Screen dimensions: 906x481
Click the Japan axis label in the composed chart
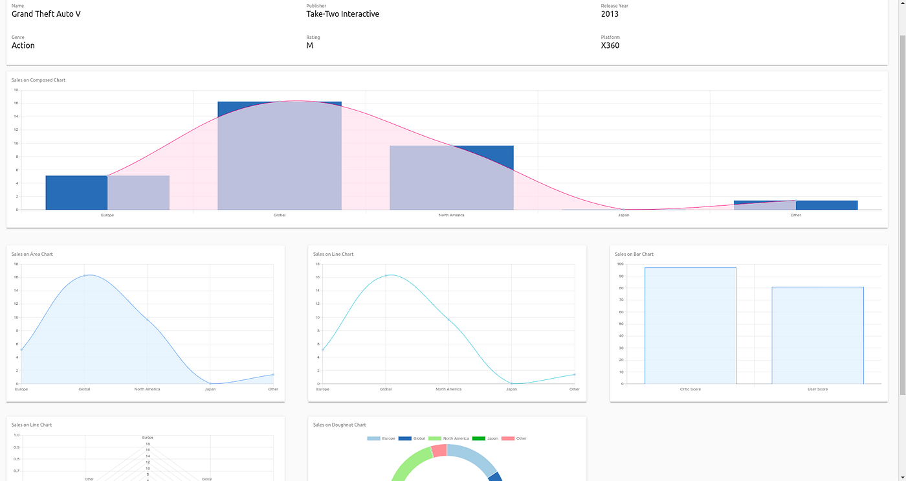click(623, 215)
